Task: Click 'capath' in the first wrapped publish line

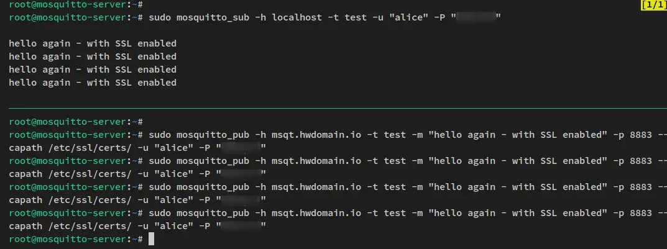Action: pyautogui.click(x=25, y=148)
